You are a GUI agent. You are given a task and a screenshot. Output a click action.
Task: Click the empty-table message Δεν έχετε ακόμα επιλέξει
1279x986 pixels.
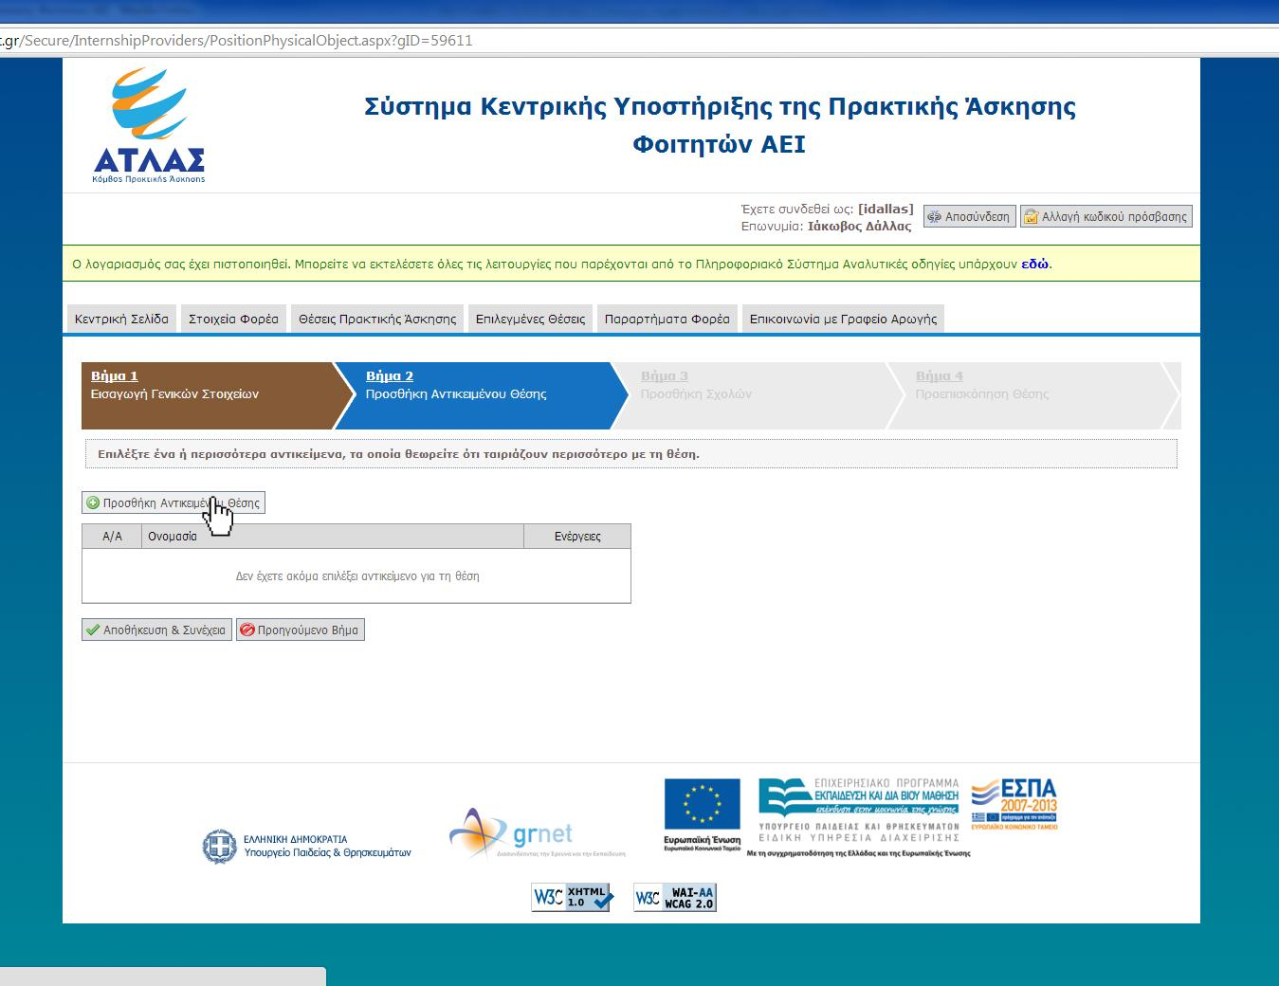coord(357,576)
